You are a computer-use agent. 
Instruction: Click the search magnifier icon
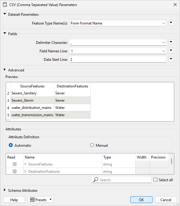pyautogui.click(x=96, y=180)
